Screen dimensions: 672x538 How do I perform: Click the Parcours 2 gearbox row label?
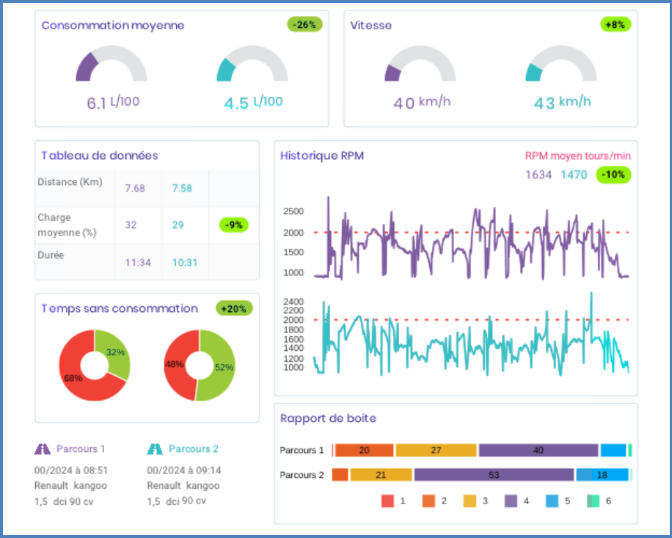tap(302, 475)
